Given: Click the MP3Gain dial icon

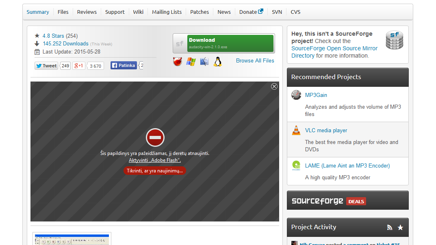Looking at the screenshot, I should [x=296, y=95].
